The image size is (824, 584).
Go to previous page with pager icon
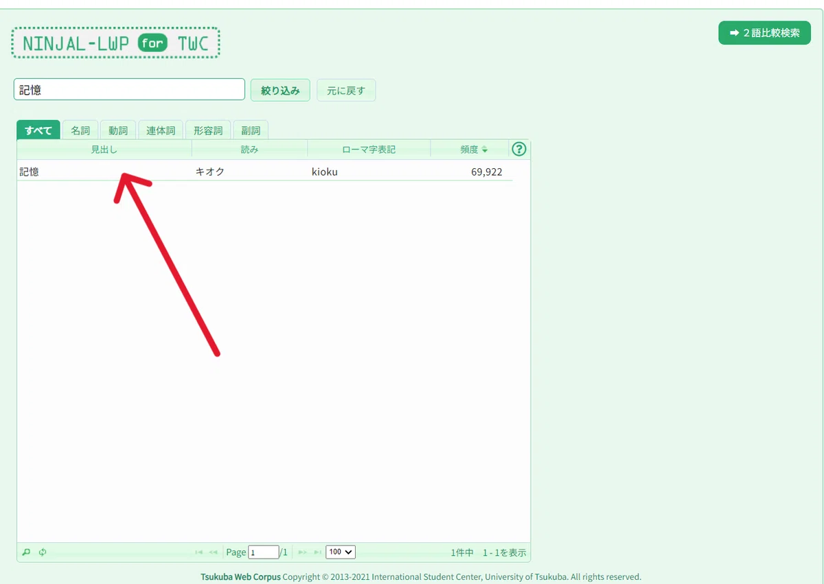click(x=214, y=552)
